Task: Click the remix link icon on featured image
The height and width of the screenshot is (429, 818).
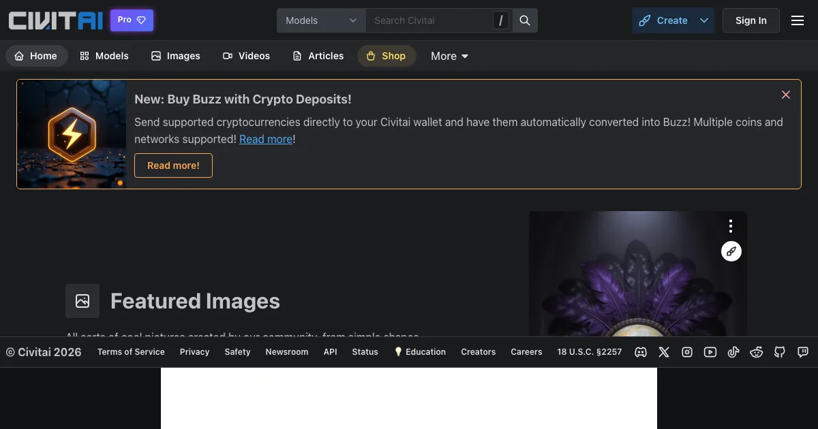Action: click(731, 251)
